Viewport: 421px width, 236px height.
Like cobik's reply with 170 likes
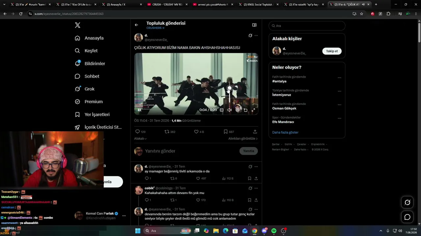coord(201,200)
